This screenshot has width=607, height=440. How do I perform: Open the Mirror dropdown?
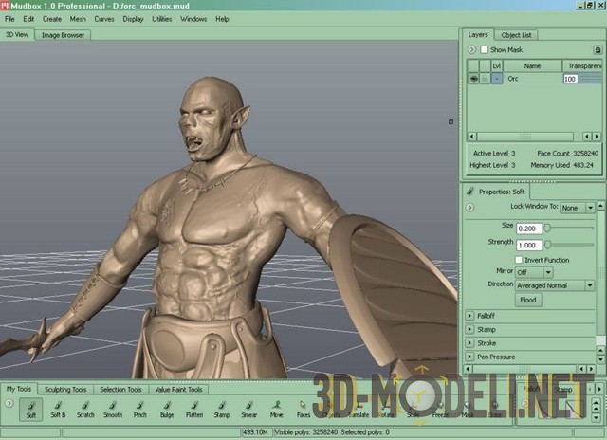point(534,272)
